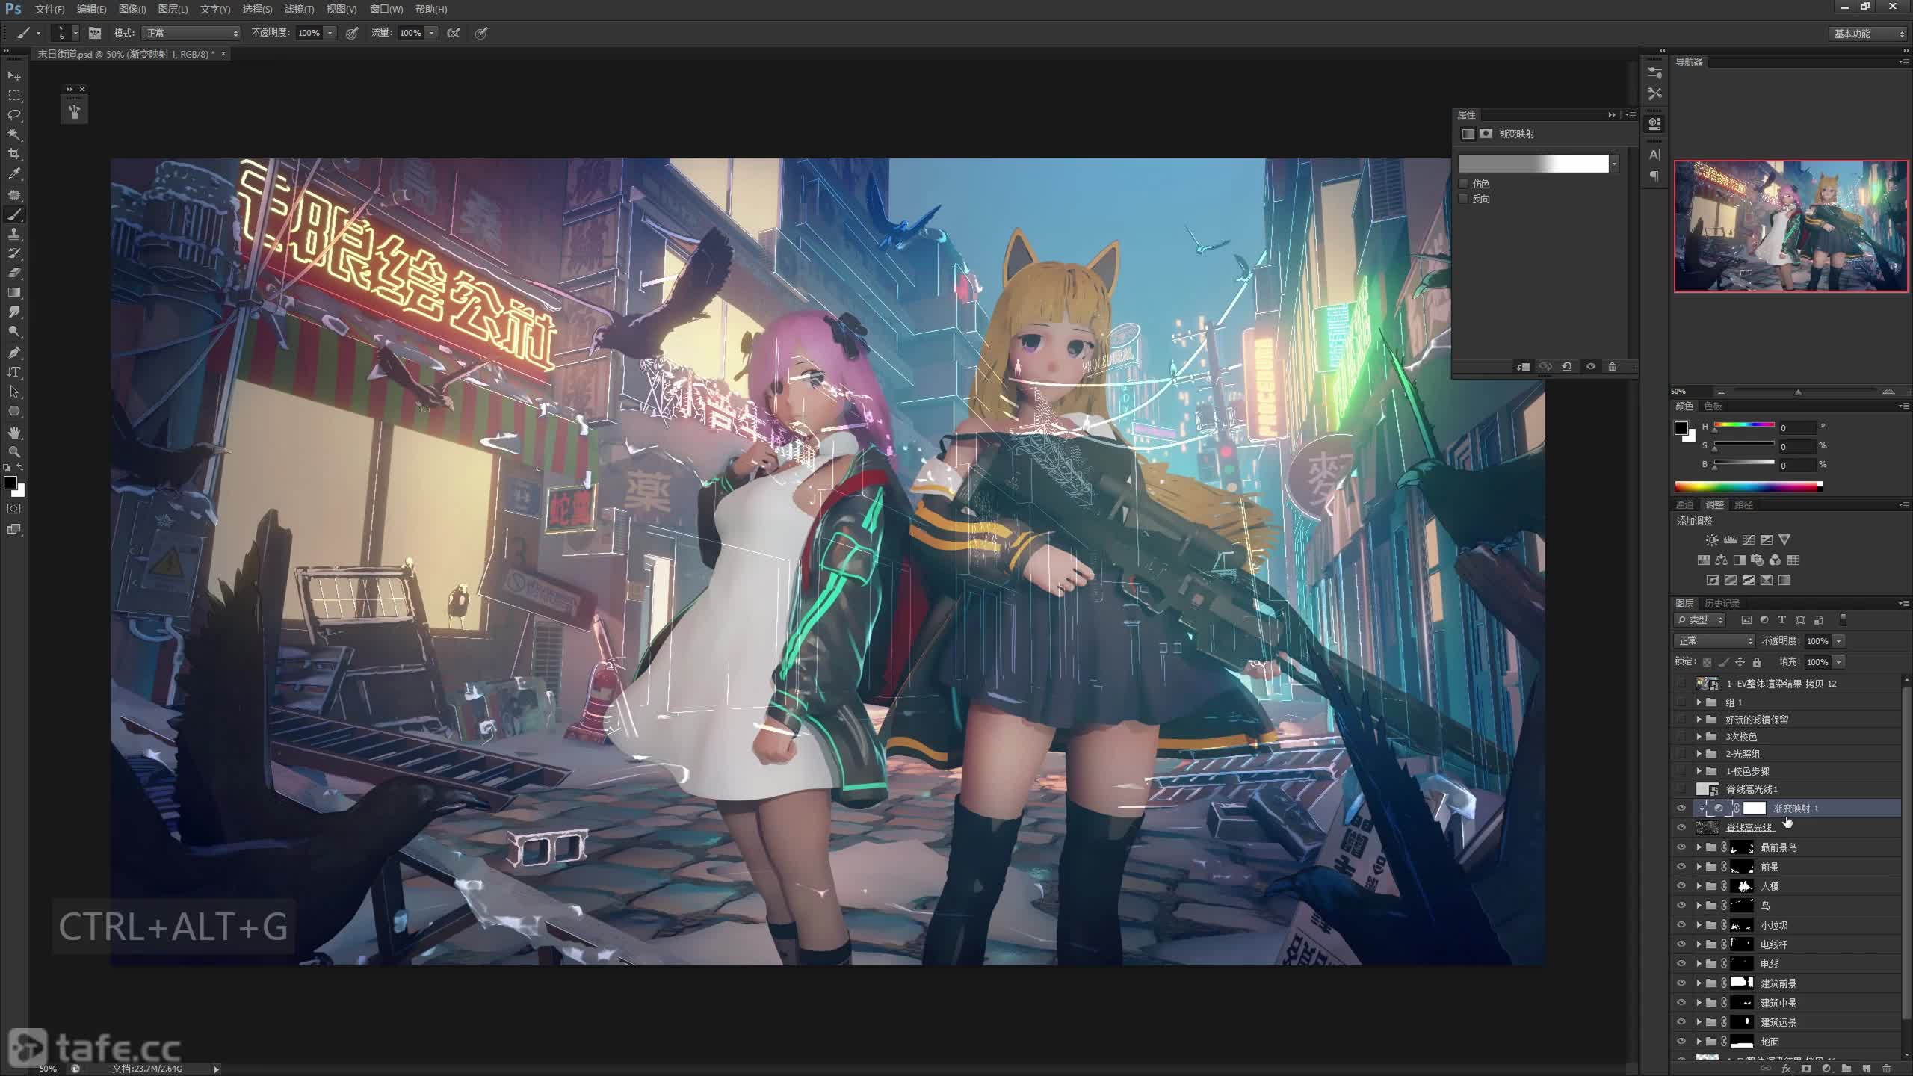
Task: Click the Navigator preview thumbnail
Action: (1790, 226)
